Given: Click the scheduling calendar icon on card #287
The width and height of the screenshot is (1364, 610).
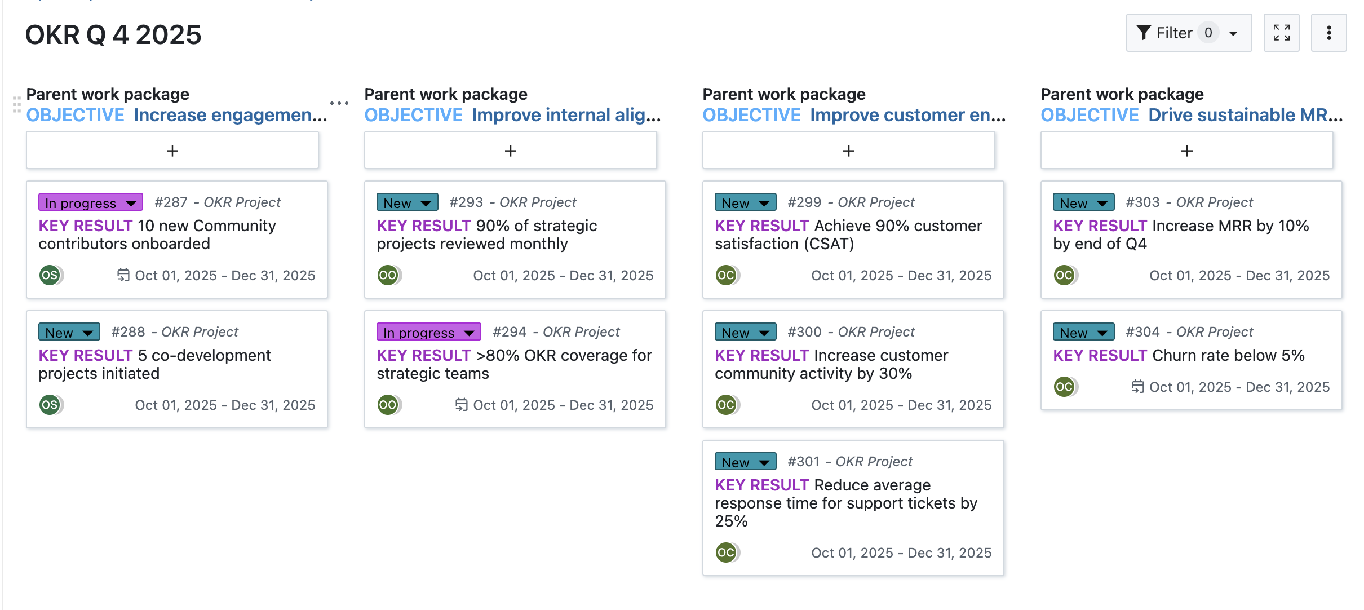Looking at the screenshot, I should (124, 275).
